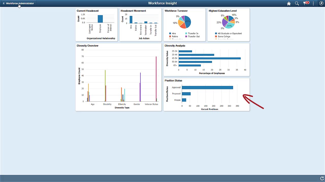Click the Workforce Insight page title

pos(162,3)
